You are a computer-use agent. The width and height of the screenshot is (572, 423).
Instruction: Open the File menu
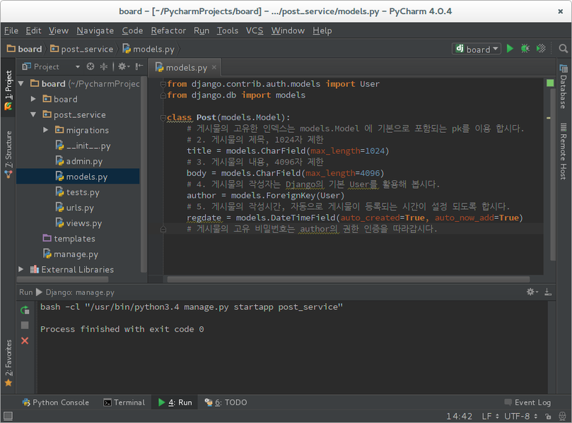(x=11, y=30)
